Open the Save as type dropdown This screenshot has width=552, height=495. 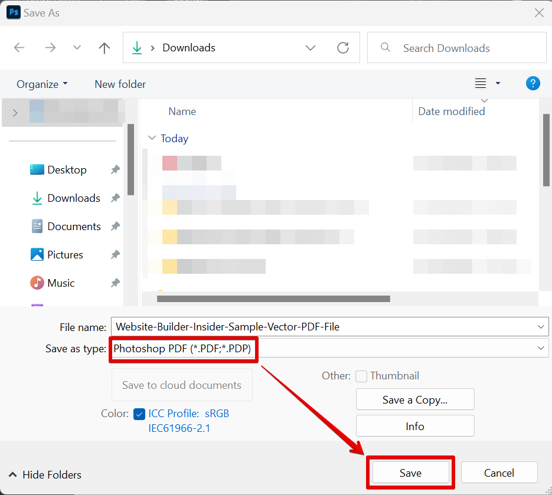pyautogui.click(x=541, y=349)
